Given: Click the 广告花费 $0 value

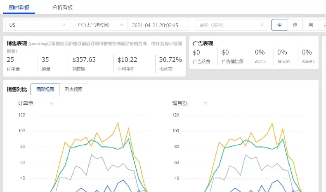Looking at the screenshot, I should [x=196, y=52].
